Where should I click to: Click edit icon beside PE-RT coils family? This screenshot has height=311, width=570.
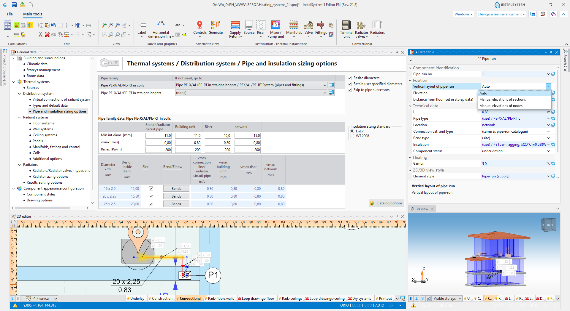(x=331, y=85)
